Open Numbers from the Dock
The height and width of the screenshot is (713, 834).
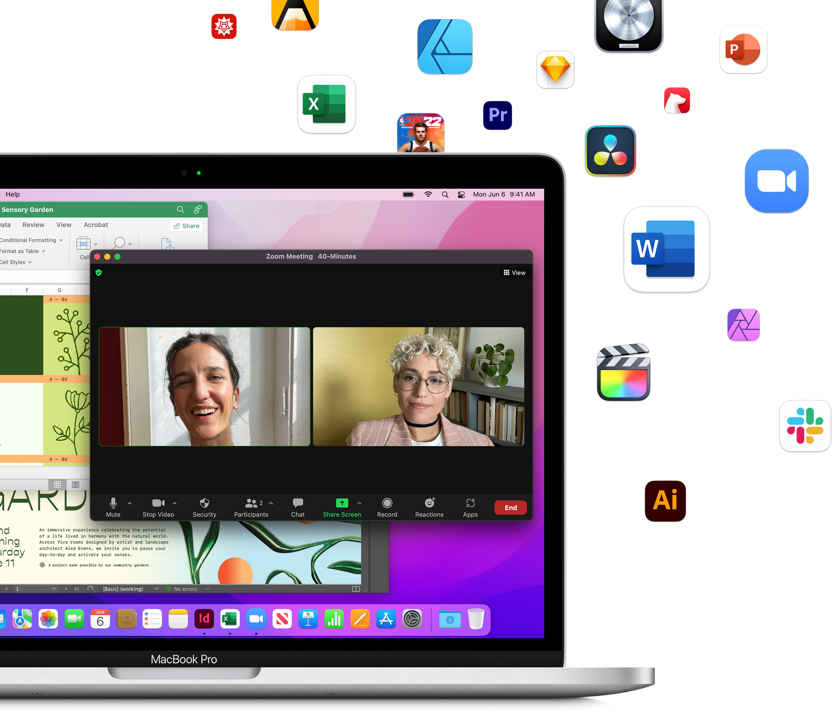(x=334, y=619)
